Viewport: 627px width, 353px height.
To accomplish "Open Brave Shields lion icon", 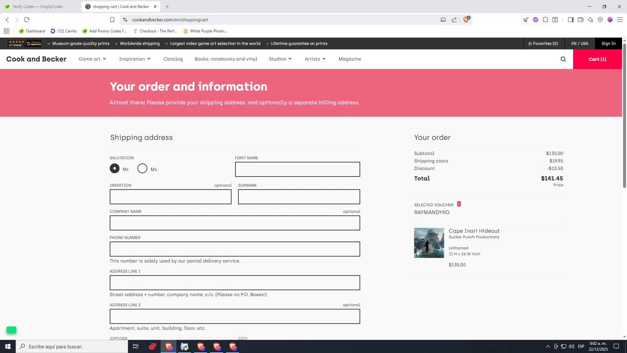I will point(466,19).
